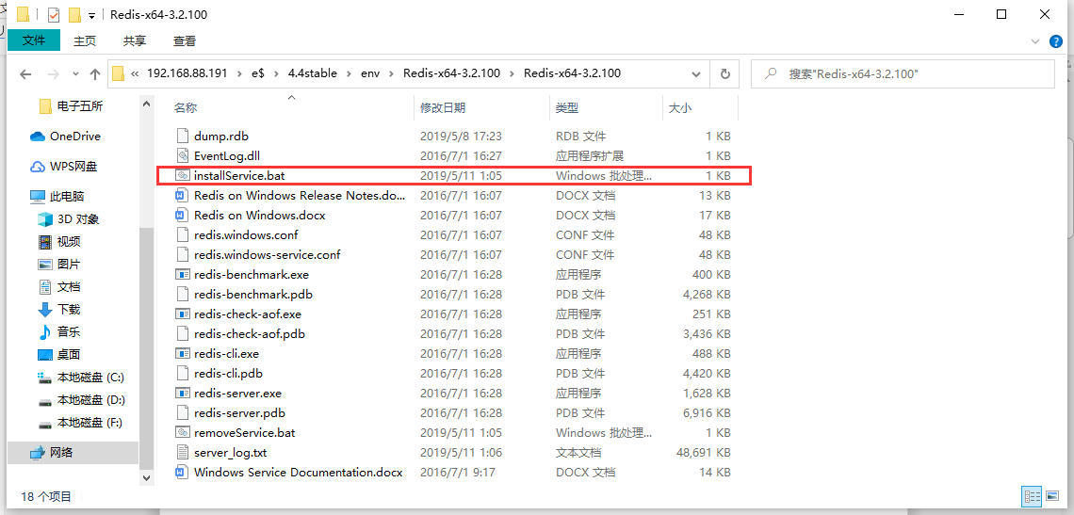1074x515 pixels.
Task: Open the recent locations dropdown arrow
Action: tap(75, 74)
